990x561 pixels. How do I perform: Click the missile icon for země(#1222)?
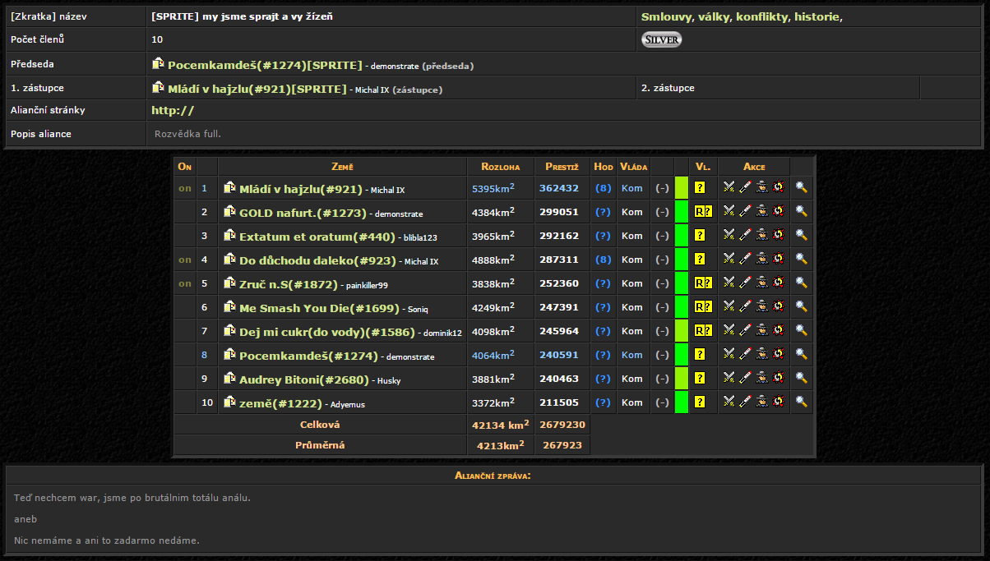(745, 402)
